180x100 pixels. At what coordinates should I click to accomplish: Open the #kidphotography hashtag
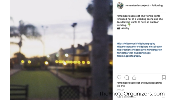tap(145, 44)
